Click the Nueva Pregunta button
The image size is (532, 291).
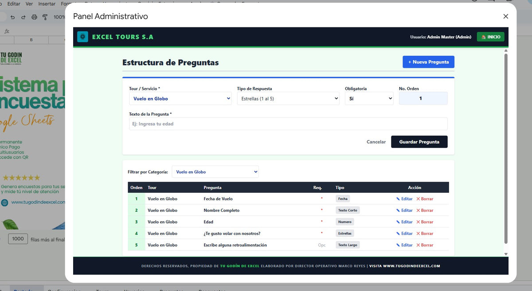pos(428,62)
